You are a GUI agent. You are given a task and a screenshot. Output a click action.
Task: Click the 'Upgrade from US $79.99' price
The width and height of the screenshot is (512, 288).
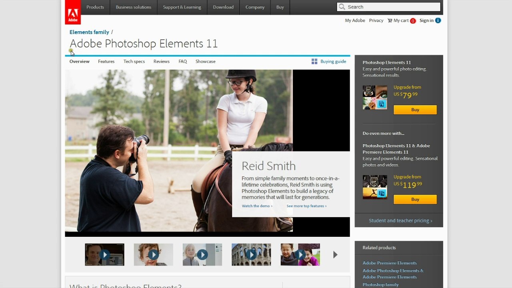pos(407,92)
